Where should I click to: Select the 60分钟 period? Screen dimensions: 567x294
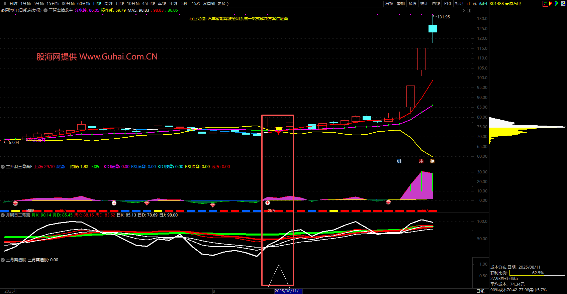coord(84,4)
